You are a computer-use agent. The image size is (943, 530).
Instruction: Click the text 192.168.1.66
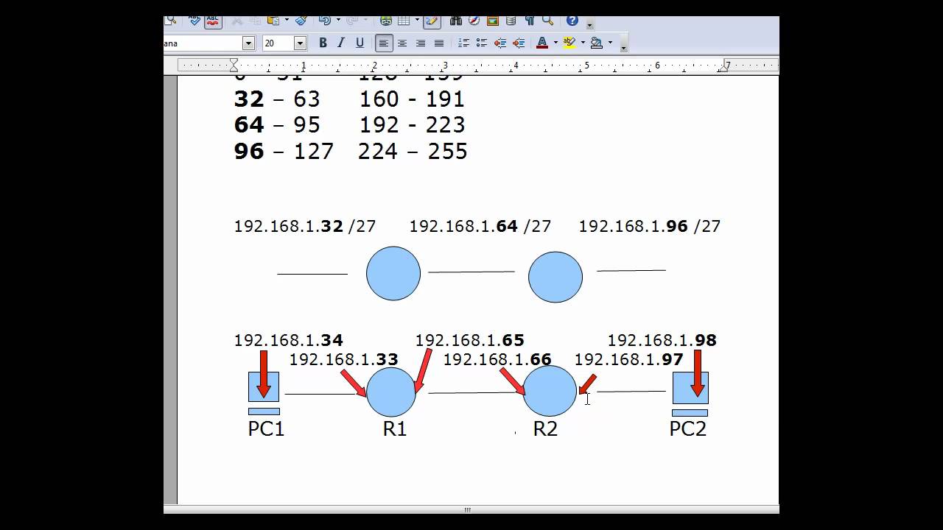click(497, 359)
